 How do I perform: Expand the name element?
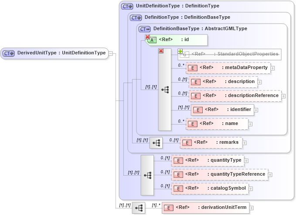(250, 124)
